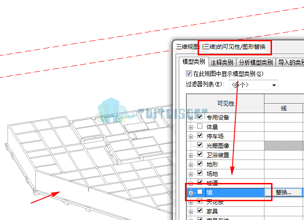Open the 导入的类别 tab
The height and width of the screenshot is (220, 304).
[x=290, y=62]
